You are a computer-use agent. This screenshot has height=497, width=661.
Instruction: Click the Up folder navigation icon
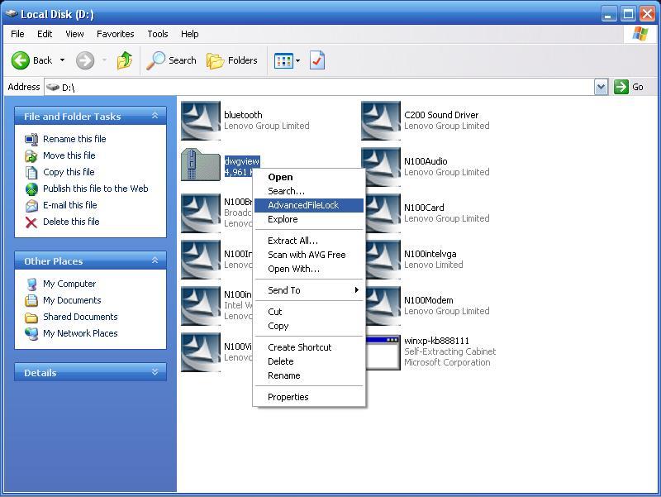124,60
